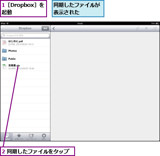Open the はじめに.pdf file
The height and width of the screenshot is (156, 160).
[25, 43]
